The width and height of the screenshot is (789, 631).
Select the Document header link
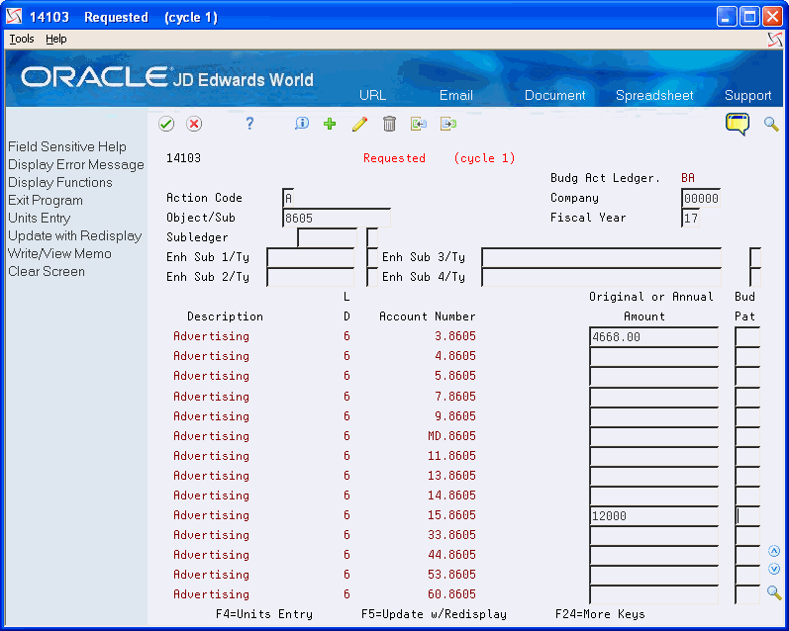pyautogui.click(x=554, y=95)
